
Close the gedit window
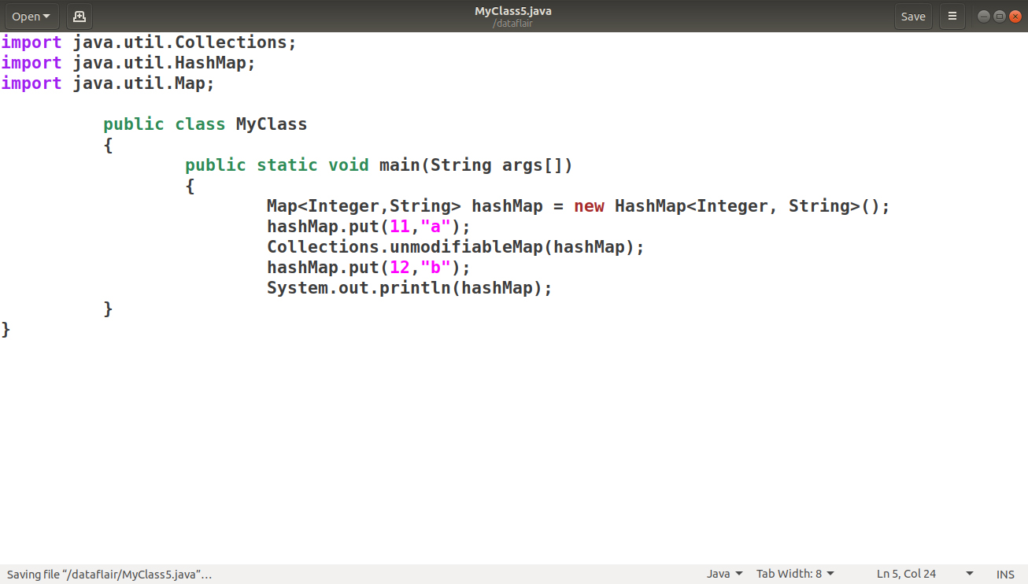click(1015, 16)
